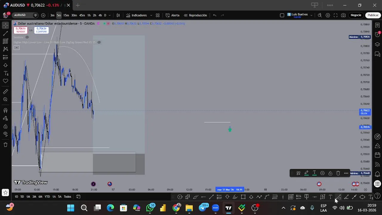Open indicator templates grid icon
This screenshot has height=215, width=382.
158,15
